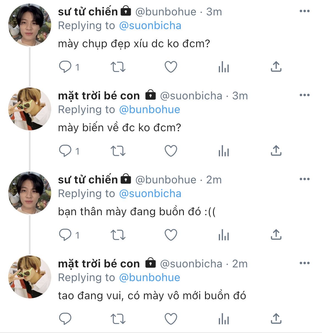Like the 'mày chụp đẹp xíu' tweet
The height and width of the screenshot is (333, 322).
tap(171, 67)
